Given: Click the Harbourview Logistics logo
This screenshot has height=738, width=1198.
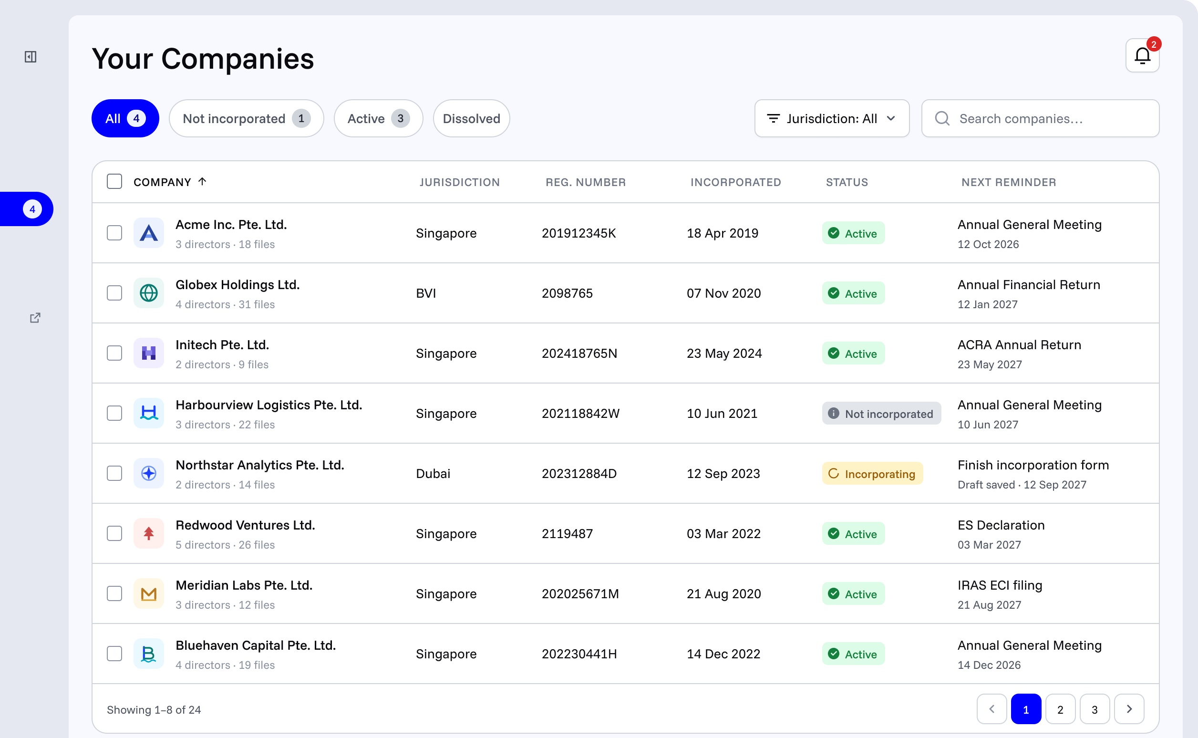Looking at the screenshot, I should pos(149,413).
